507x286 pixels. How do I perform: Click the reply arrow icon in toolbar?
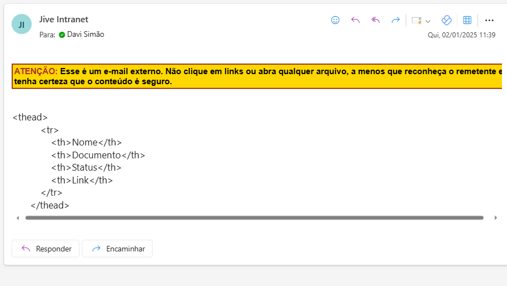355,20
